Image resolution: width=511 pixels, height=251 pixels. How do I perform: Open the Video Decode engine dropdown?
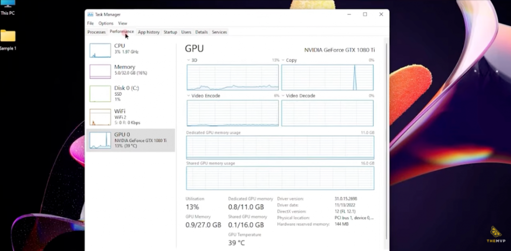click(283, 96)
